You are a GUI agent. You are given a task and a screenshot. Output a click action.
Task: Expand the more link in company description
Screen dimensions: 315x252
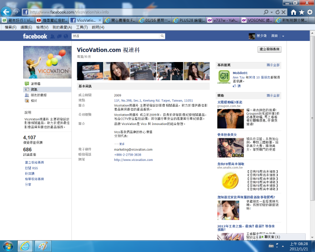click(x=122, y=144)
